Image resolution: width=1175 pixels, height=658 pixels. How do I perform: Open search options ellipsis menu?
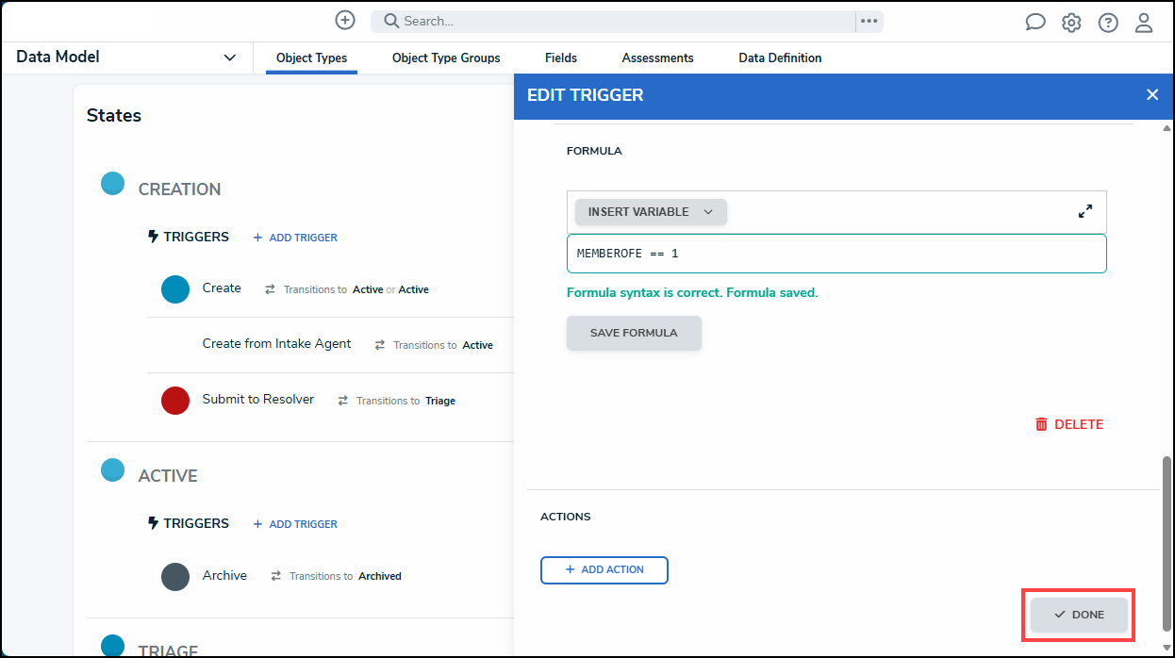pyautogui.click(x=869, y=21)
